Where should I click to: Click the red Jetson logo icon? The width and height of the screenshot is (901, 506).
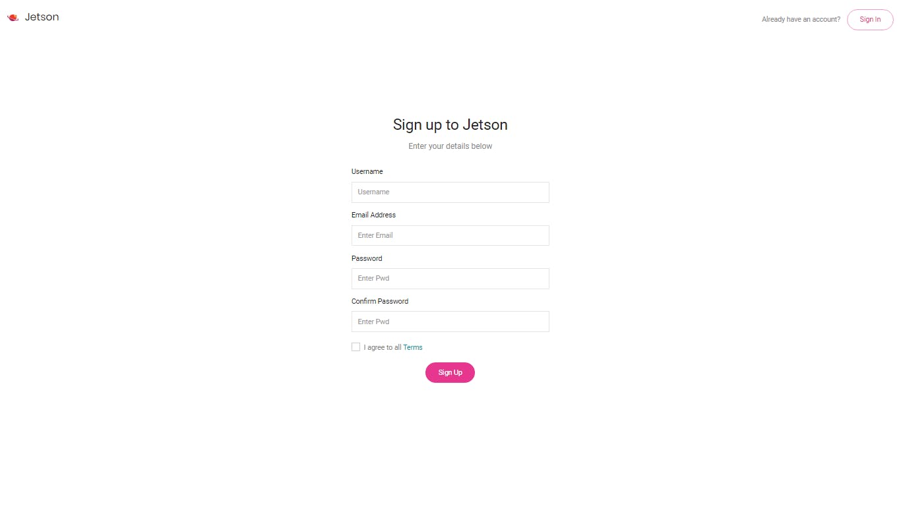[13, 18]
